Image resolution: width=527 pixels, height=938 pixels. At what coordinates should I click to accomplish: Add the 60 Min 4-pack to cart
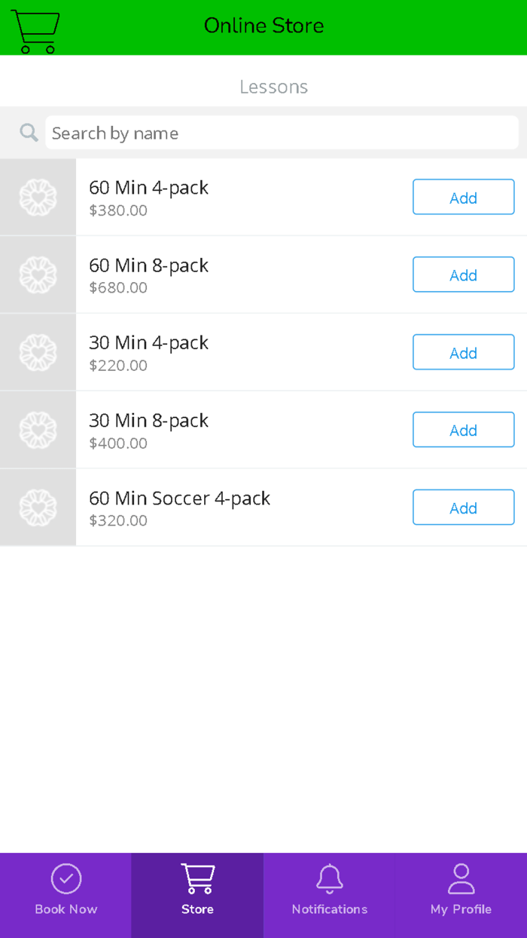pyautogui.click(x=464, y=198)
